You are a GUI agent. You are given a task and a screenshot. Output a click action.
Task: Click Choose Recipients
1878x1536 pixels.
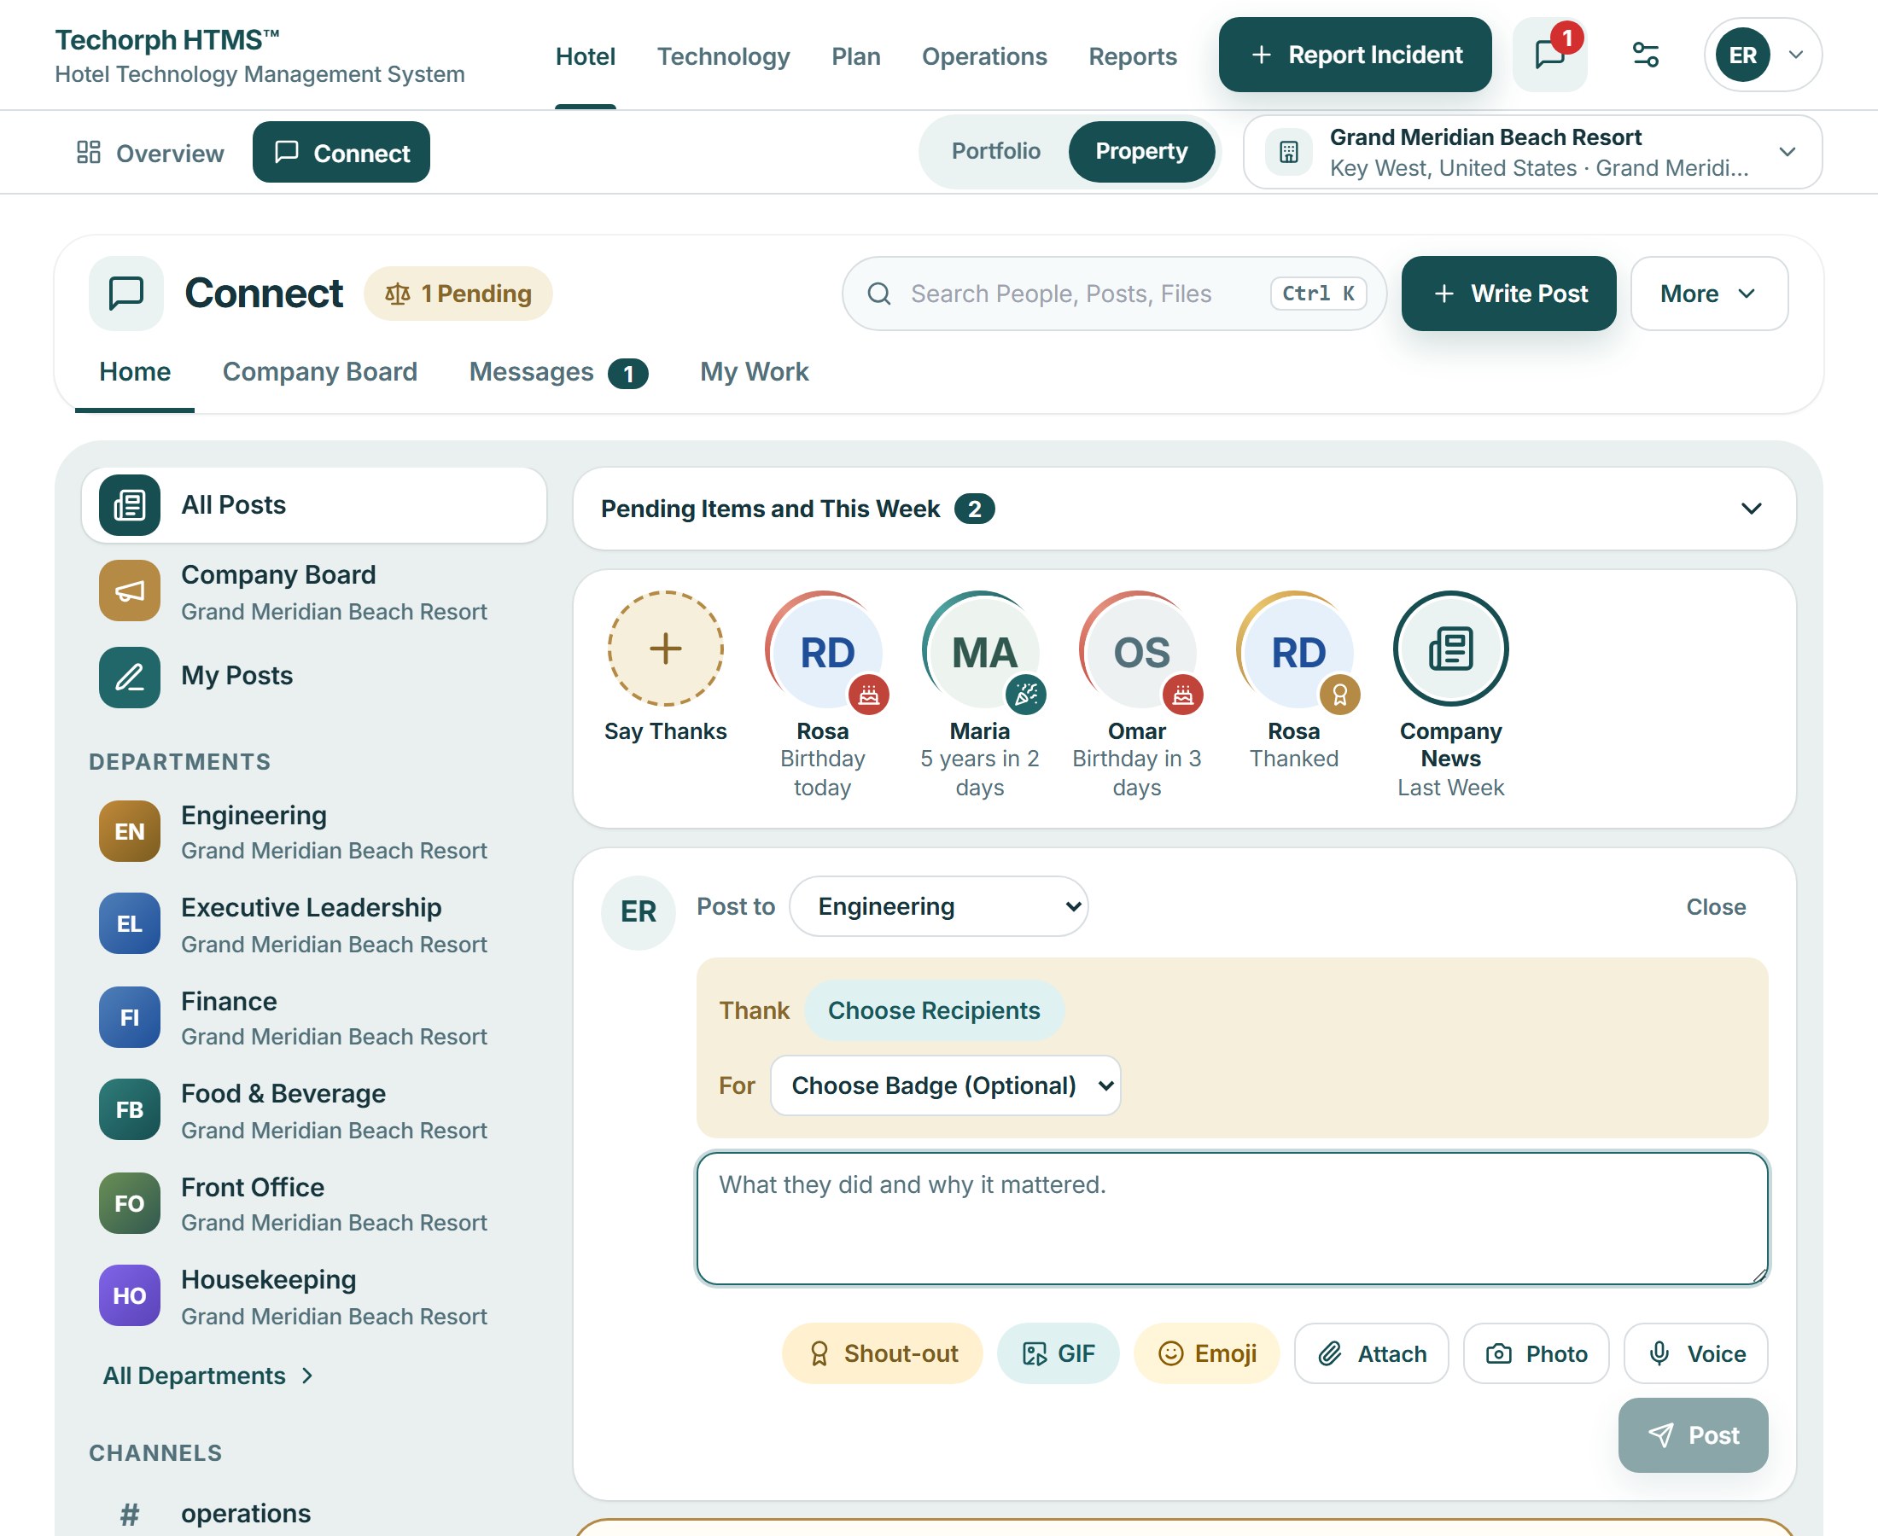click(x=934, y=1010)
